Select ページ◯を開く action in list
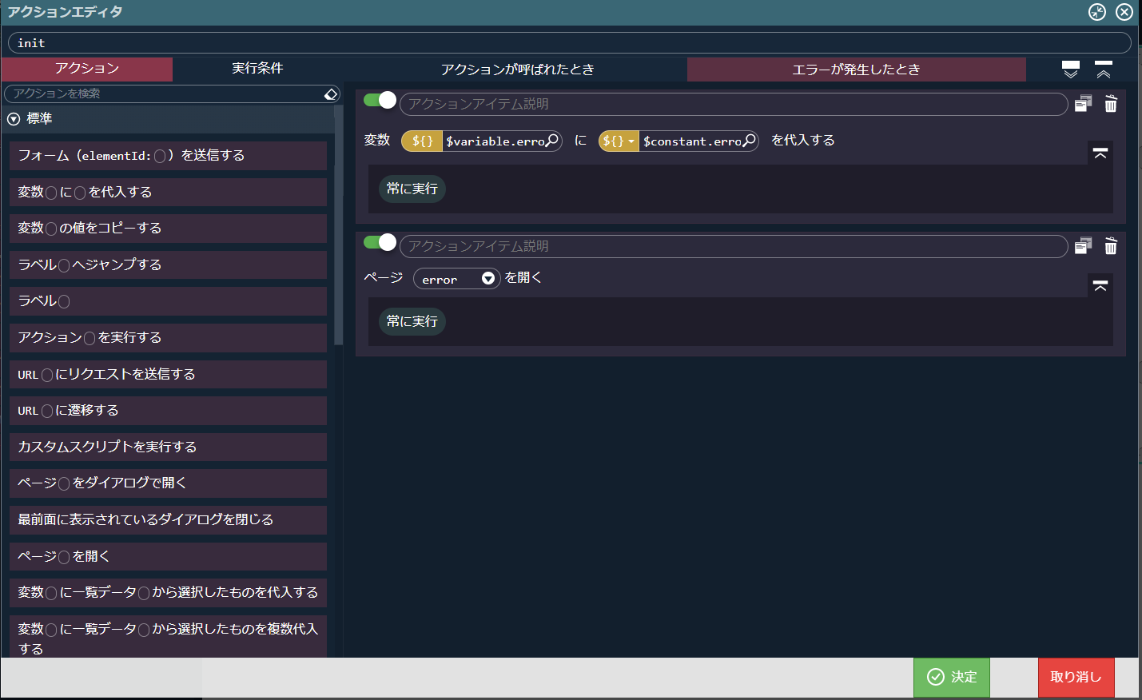Screen dimensions: 1142x700 tap(168, 556)
